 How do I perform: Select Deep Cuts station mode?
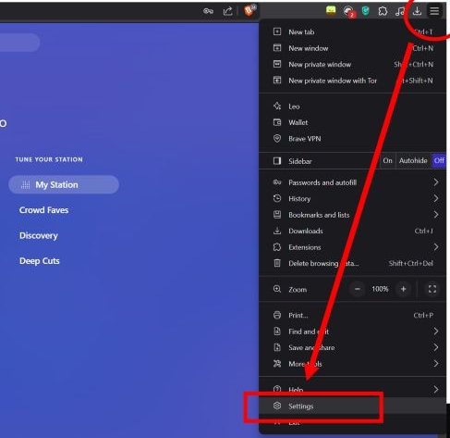40,261
